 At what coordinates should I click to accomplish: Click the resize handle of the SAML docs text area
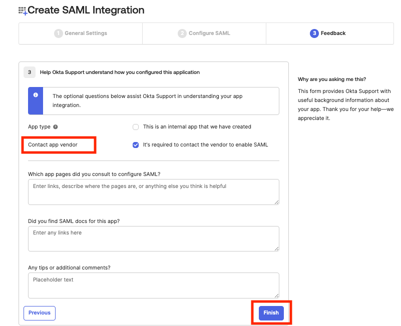(x=276, y=248)
